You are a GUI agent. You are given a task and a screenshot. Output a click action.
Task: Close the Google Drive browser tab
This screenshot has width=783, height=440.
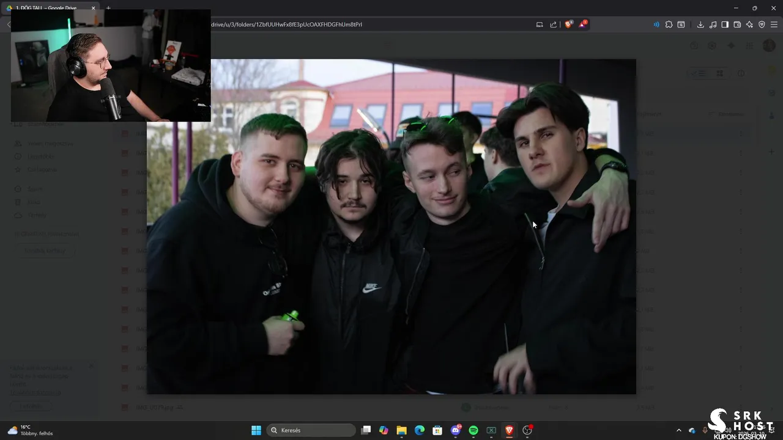coord(94,8)
